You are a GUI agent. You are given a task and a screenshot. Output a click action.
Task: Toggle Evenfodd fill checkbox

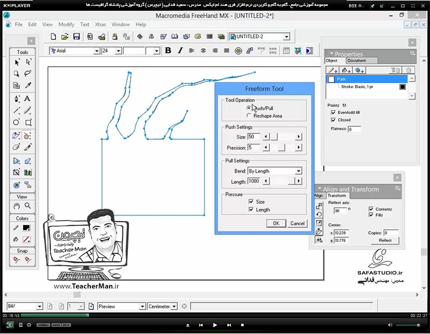coord(333,112)
